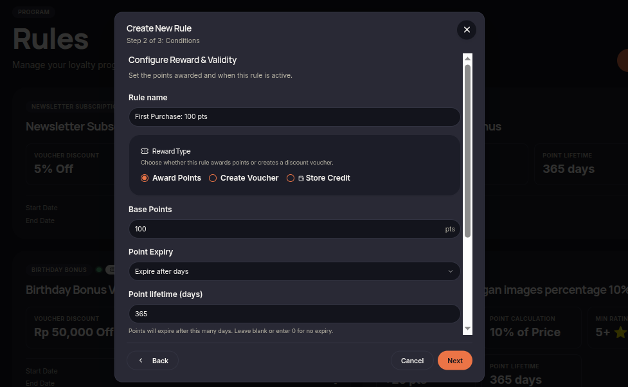Click the PROGRAM badge above Rules

click(33, 12)
